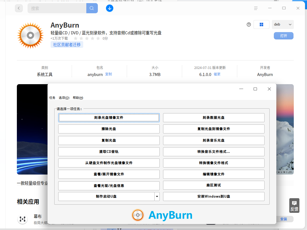This screenshot has height=230, width=307.
Task: Click the AnyBurn sun disc app icon
Action: pos(30,35)
